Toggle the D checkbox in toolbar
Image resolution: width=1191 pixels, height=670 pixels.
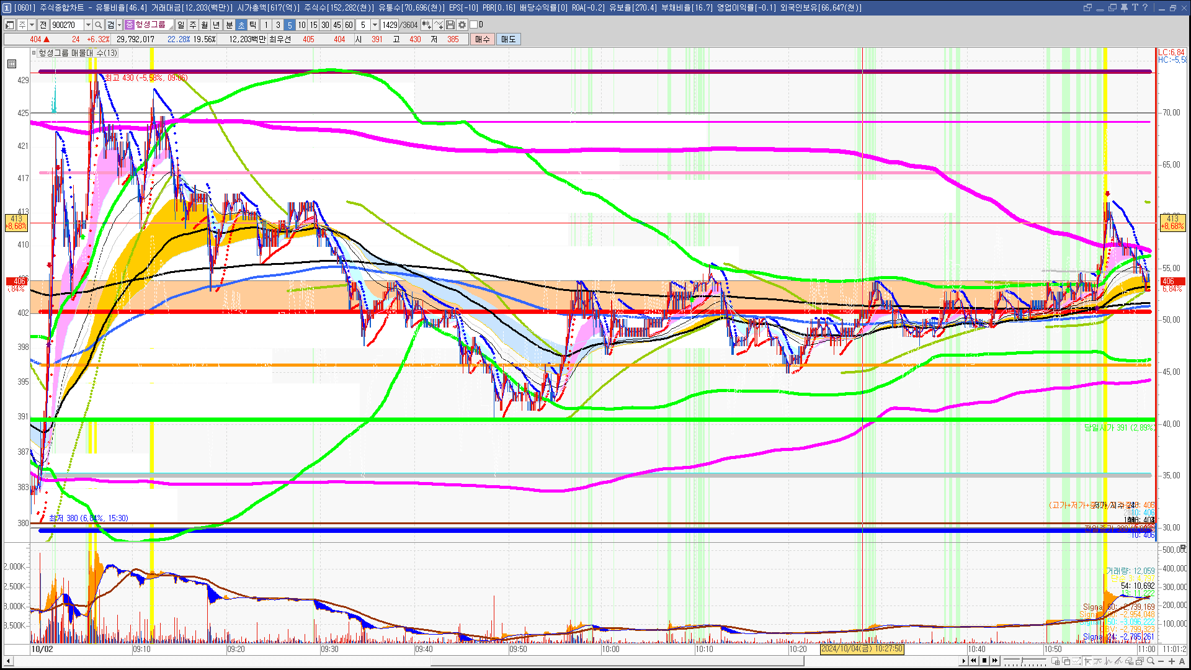pyautogui.click(x=473, y=25)
